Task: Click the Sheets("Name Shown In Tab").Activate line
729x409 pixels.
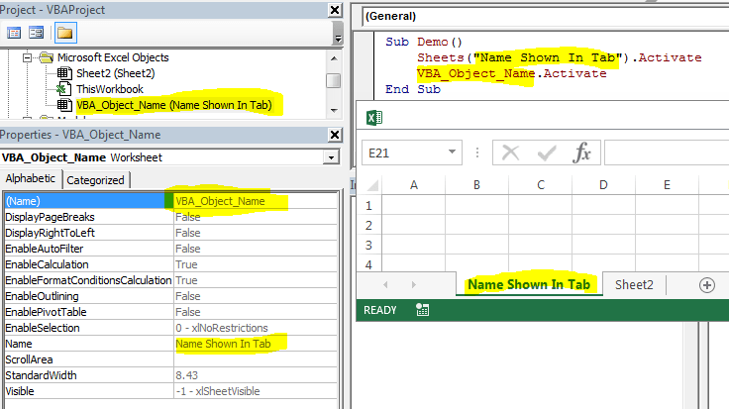Action: [560, 57]
